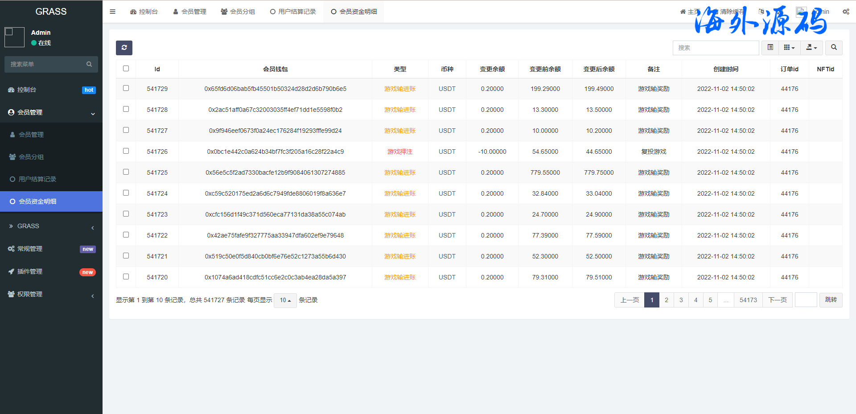856x414 pixels.
Task: Click the search icon in sidebar menu search
Action: point(89,64)
